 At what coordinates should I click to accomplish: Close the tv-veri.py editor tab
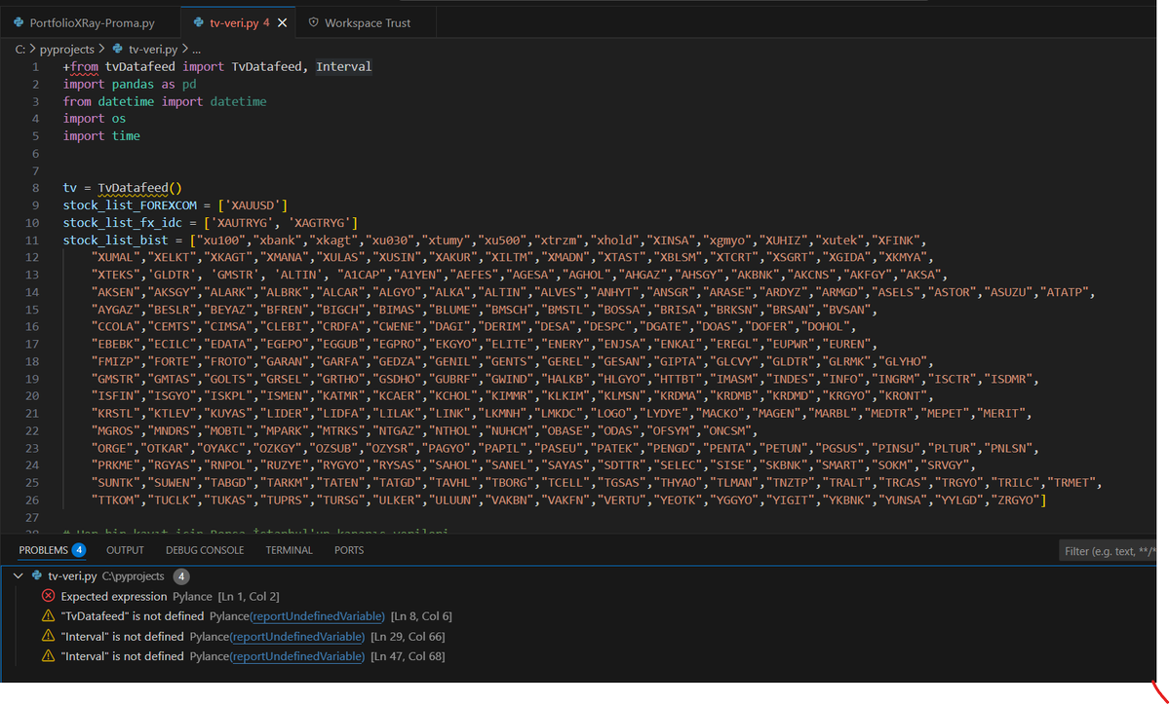coord(282,22)
